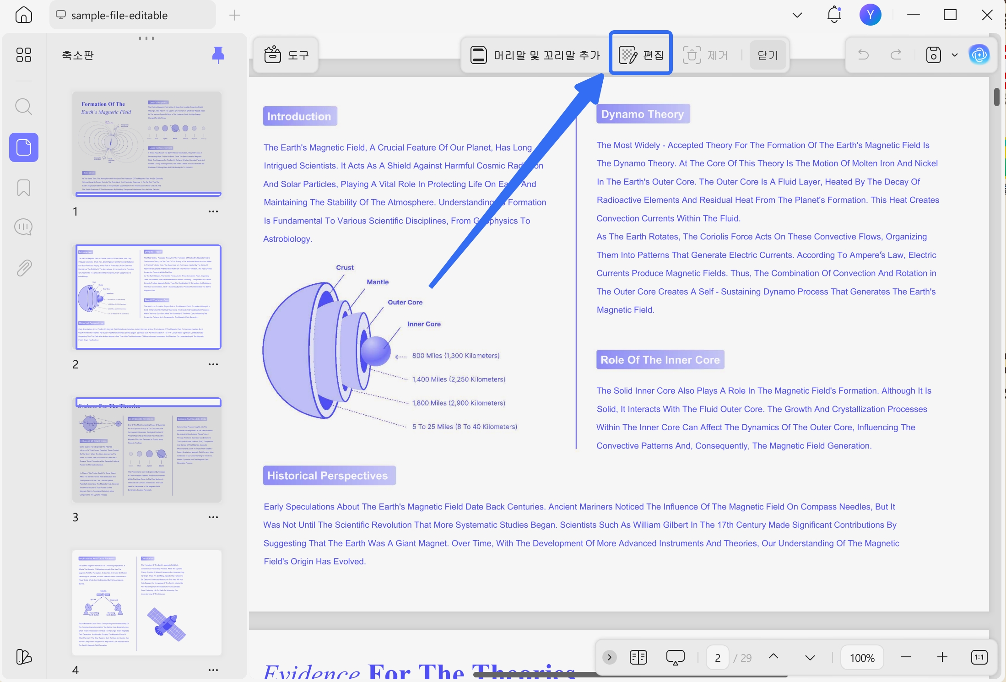Collapse the bottom toolbar arrow
The width and height of the screenshot is (1006, 682).
click(x=609, y=657)
